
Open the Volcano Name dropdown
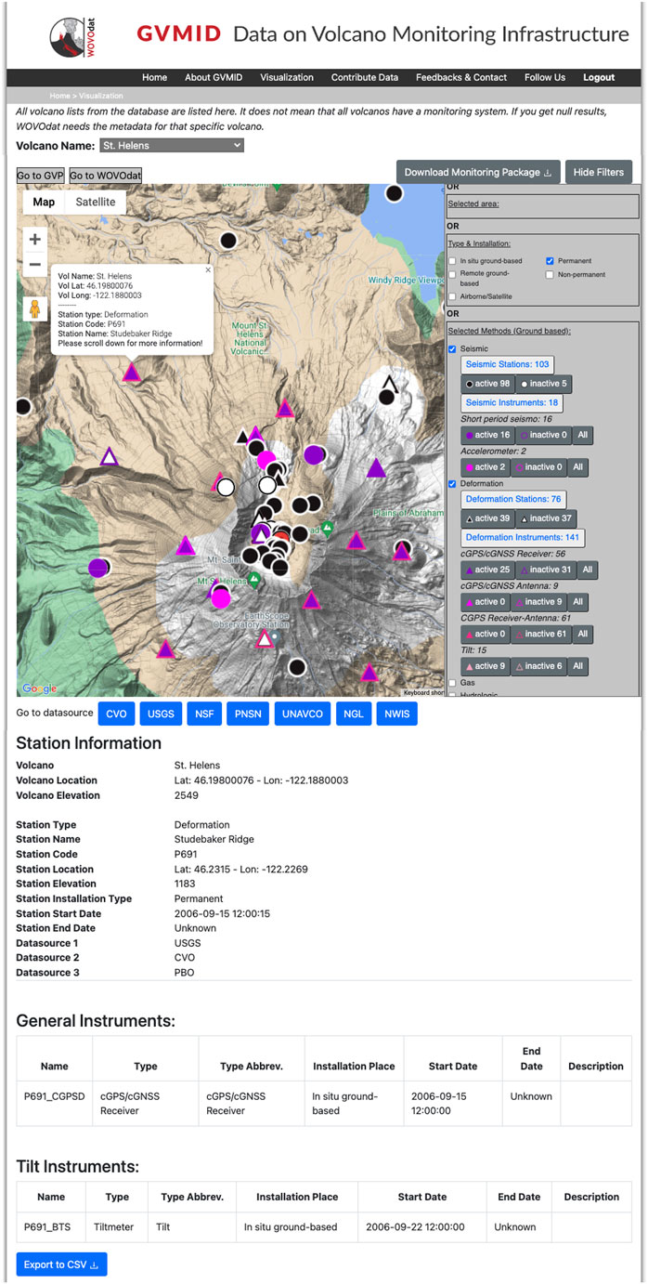(x=172, y=145)
